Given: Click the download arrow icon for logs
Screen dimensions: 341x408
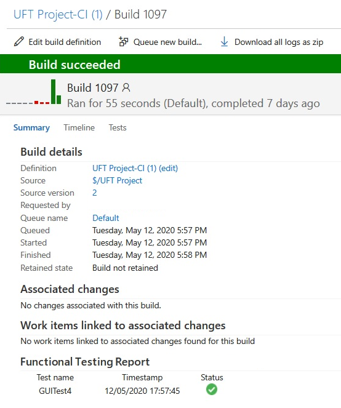Looking at the screenshot, I should tap(225, 42).
